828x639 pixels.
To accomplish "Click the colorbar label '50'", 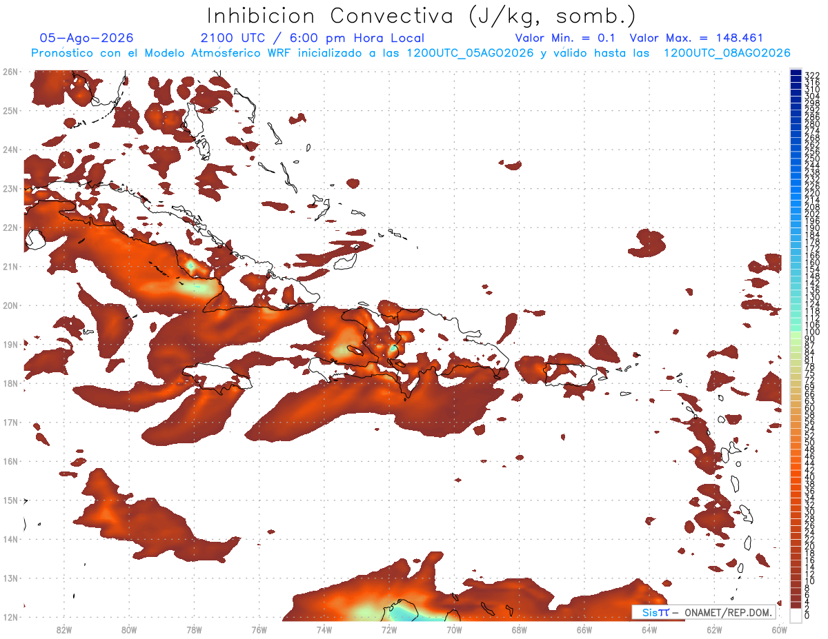I will click(809, 443).
